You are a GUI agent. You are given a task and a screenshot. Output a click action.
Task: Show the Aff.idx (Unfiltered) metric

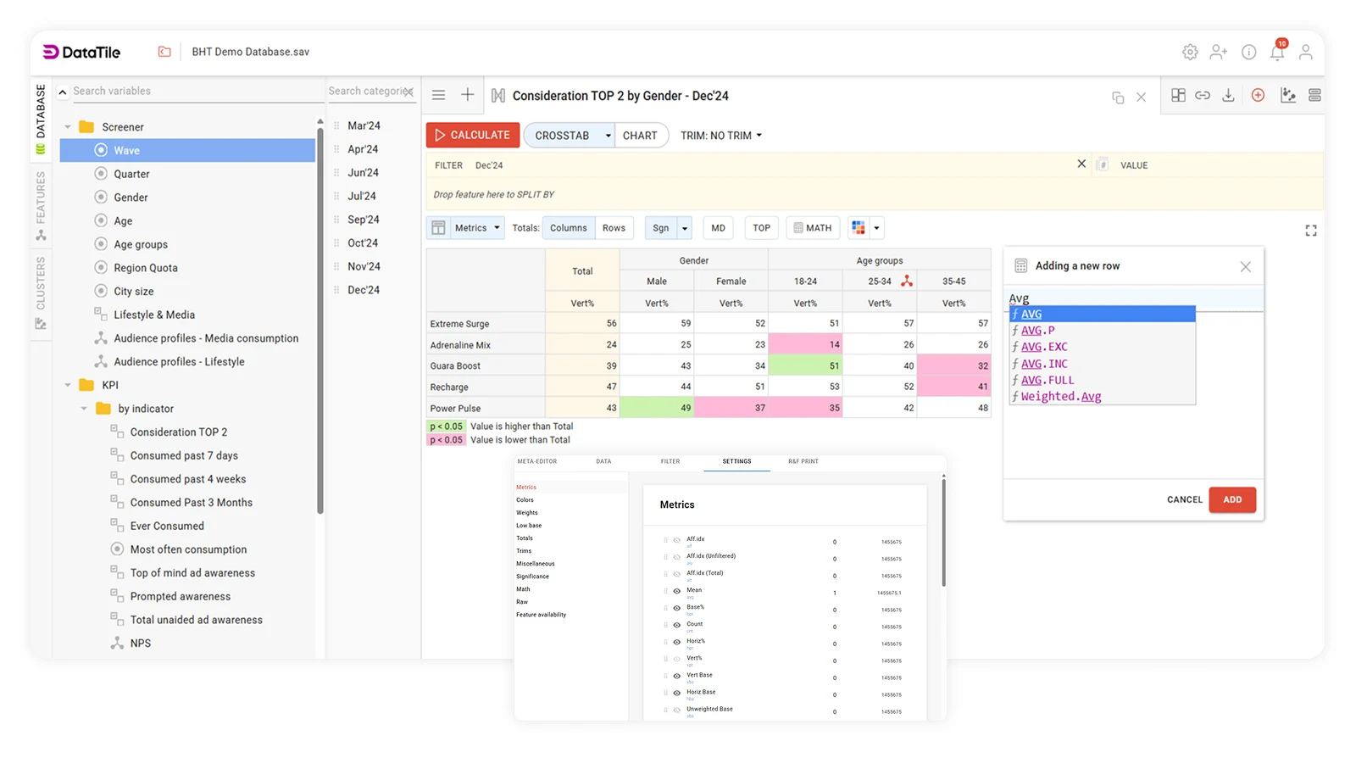coord(676,557)
